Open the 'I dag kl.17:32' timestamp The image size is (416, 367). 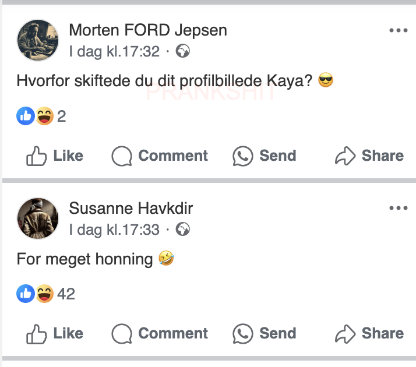coord(114,51)
